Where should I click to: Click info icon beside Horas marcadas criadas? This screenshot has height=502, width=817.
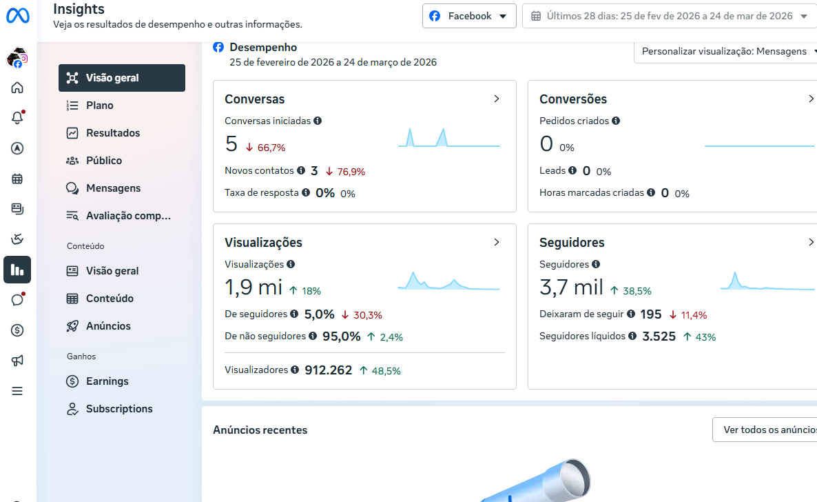tap(651, 192)
